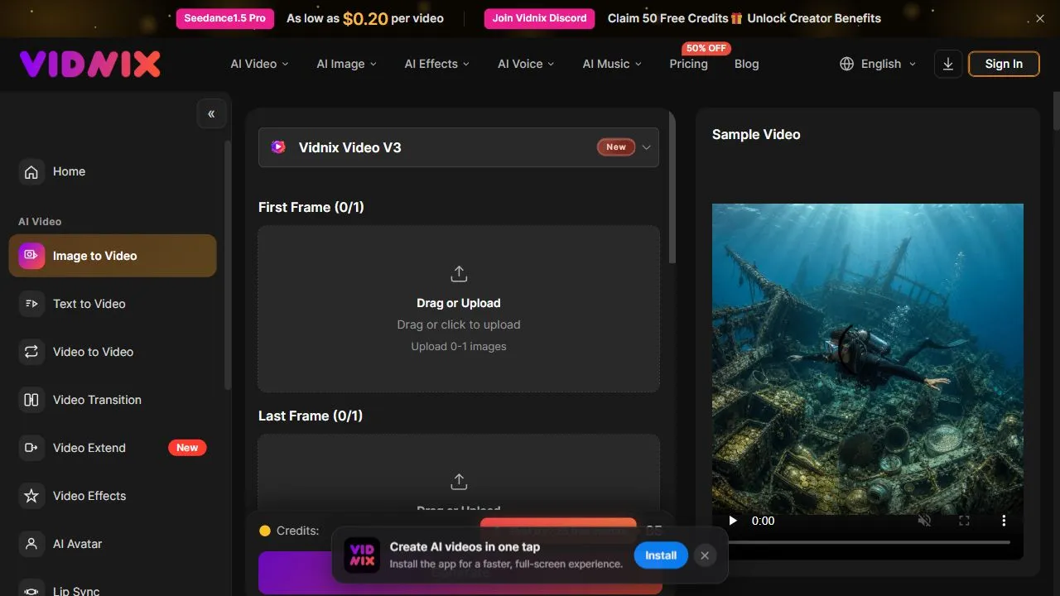Open the English language dropdown
Screen dimensions: 1060x596
coord(878,64)
